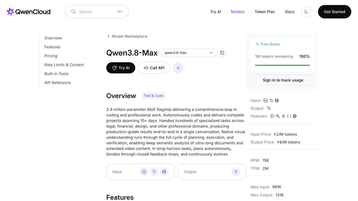The width and height of the screenshot is (358, 201).
Task: Click the Max Input value '991K'
Action: click(x=277, y=187)
